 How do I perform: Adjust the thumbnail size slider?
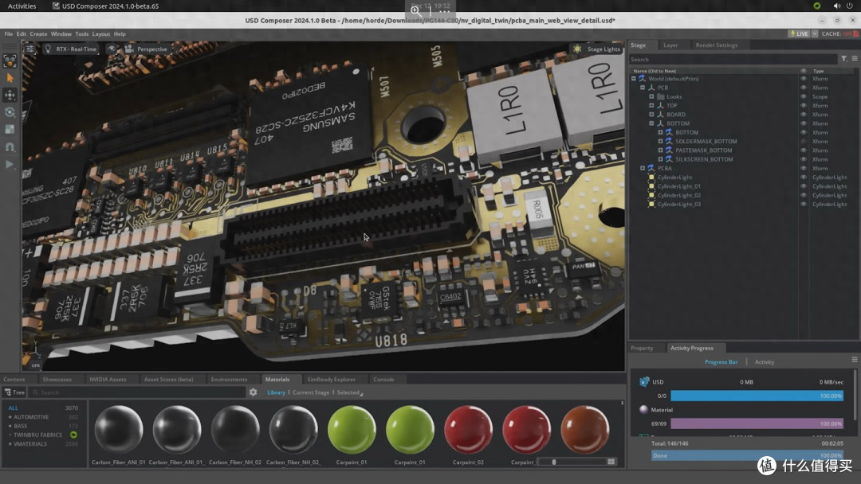click(572, 462)
